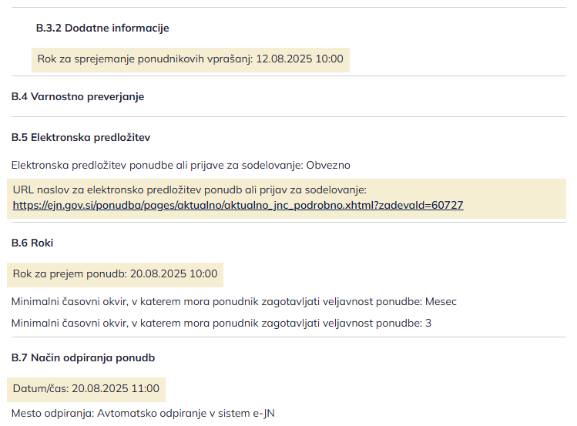Click the "Obvezno" value text
Viewport: 577px width, 426px height.
(329, 165)
